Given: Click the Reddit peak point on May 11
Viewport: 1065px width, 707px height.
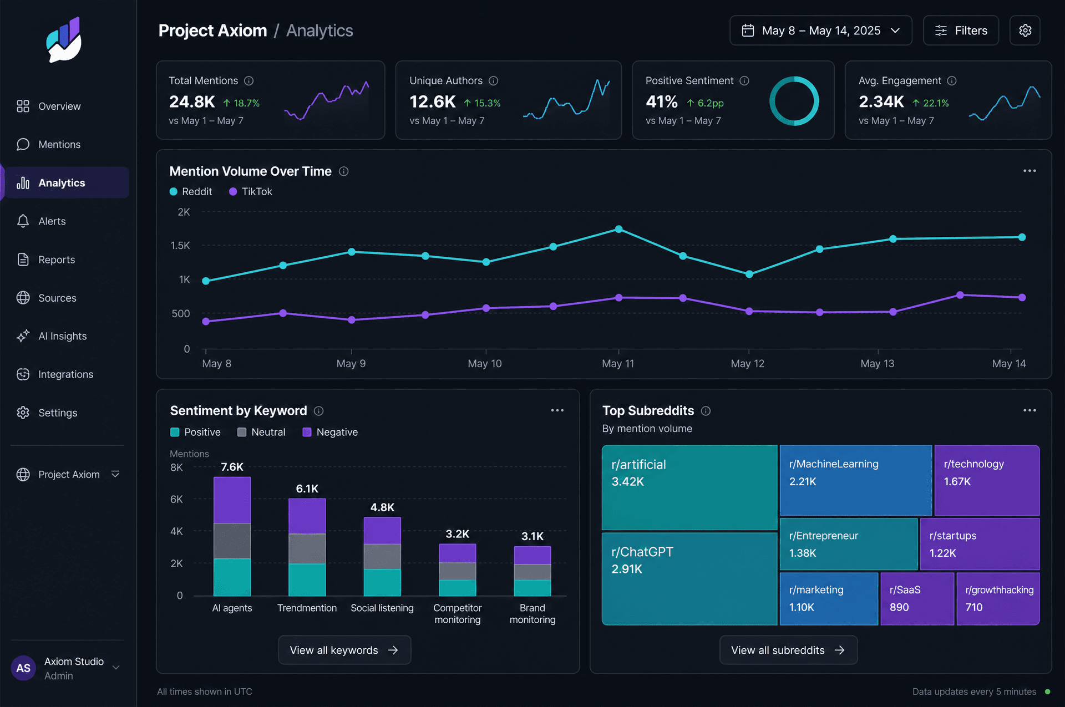Looking at the screenshot, I should [618, 229].
